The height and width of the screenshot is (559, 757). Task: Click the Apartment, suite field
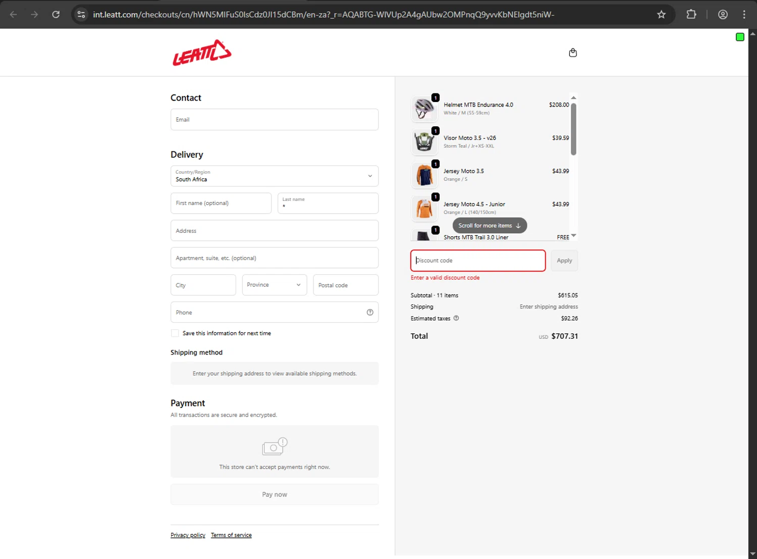275,258
